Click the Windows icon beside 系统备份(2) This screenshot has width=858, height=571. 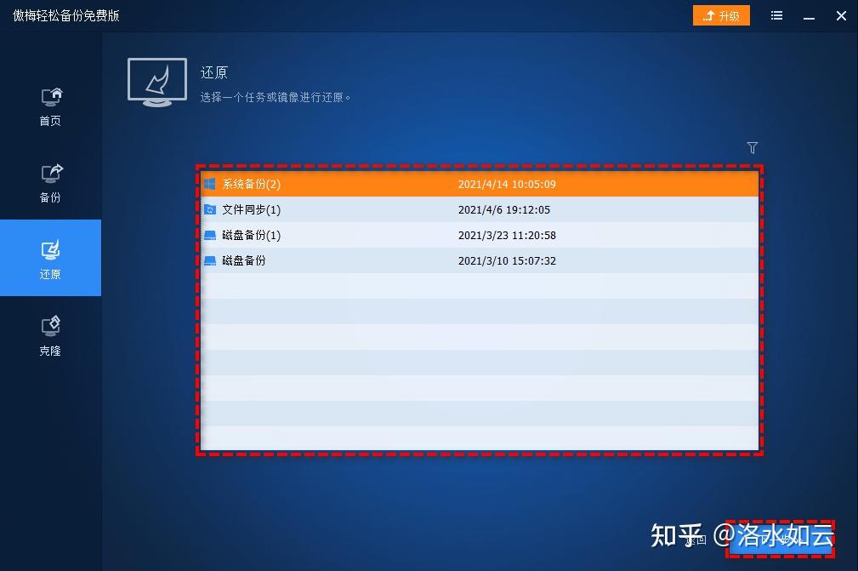pos(209,184)
